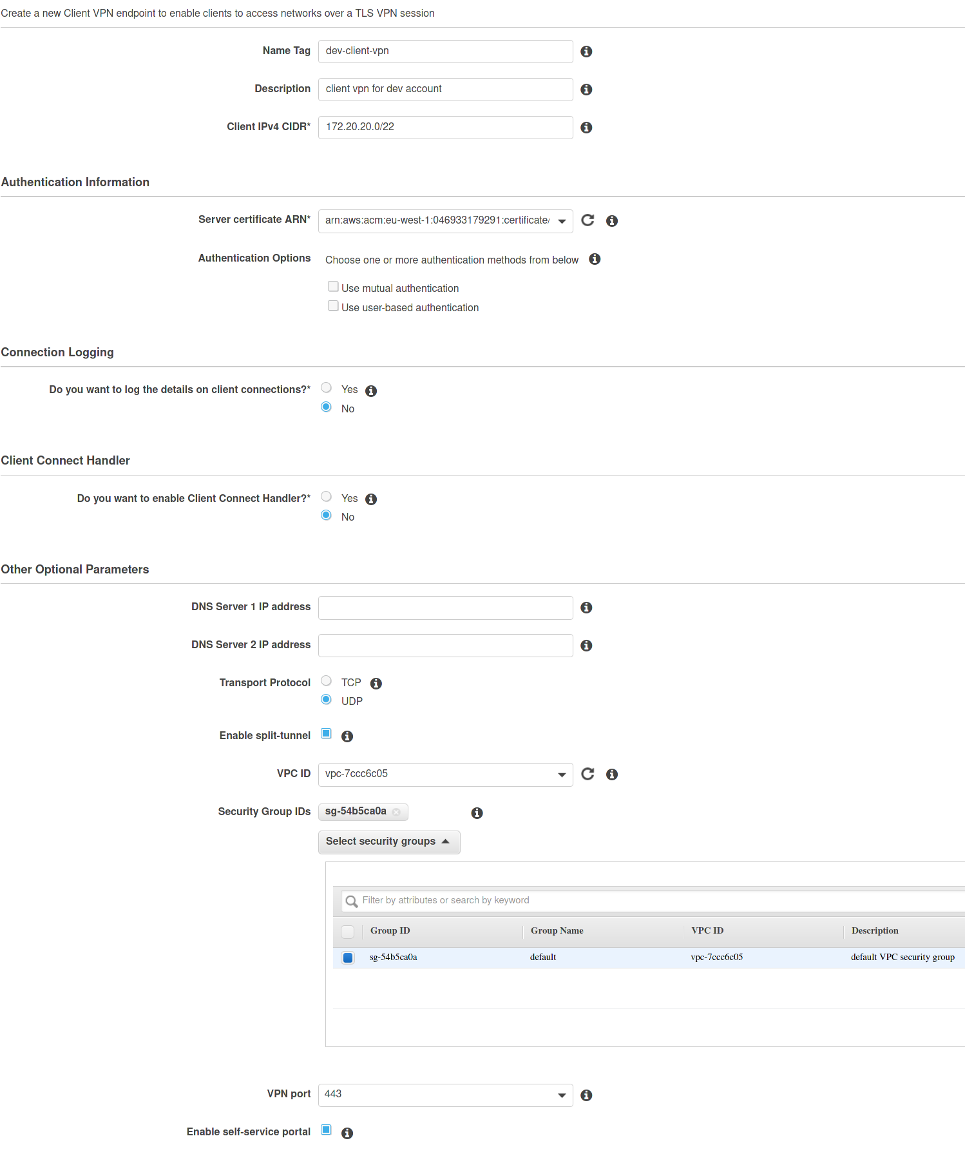Sort security groups by Group Name column
The height and width of the screenshot is (1154, 965).
tap(557, 930)
